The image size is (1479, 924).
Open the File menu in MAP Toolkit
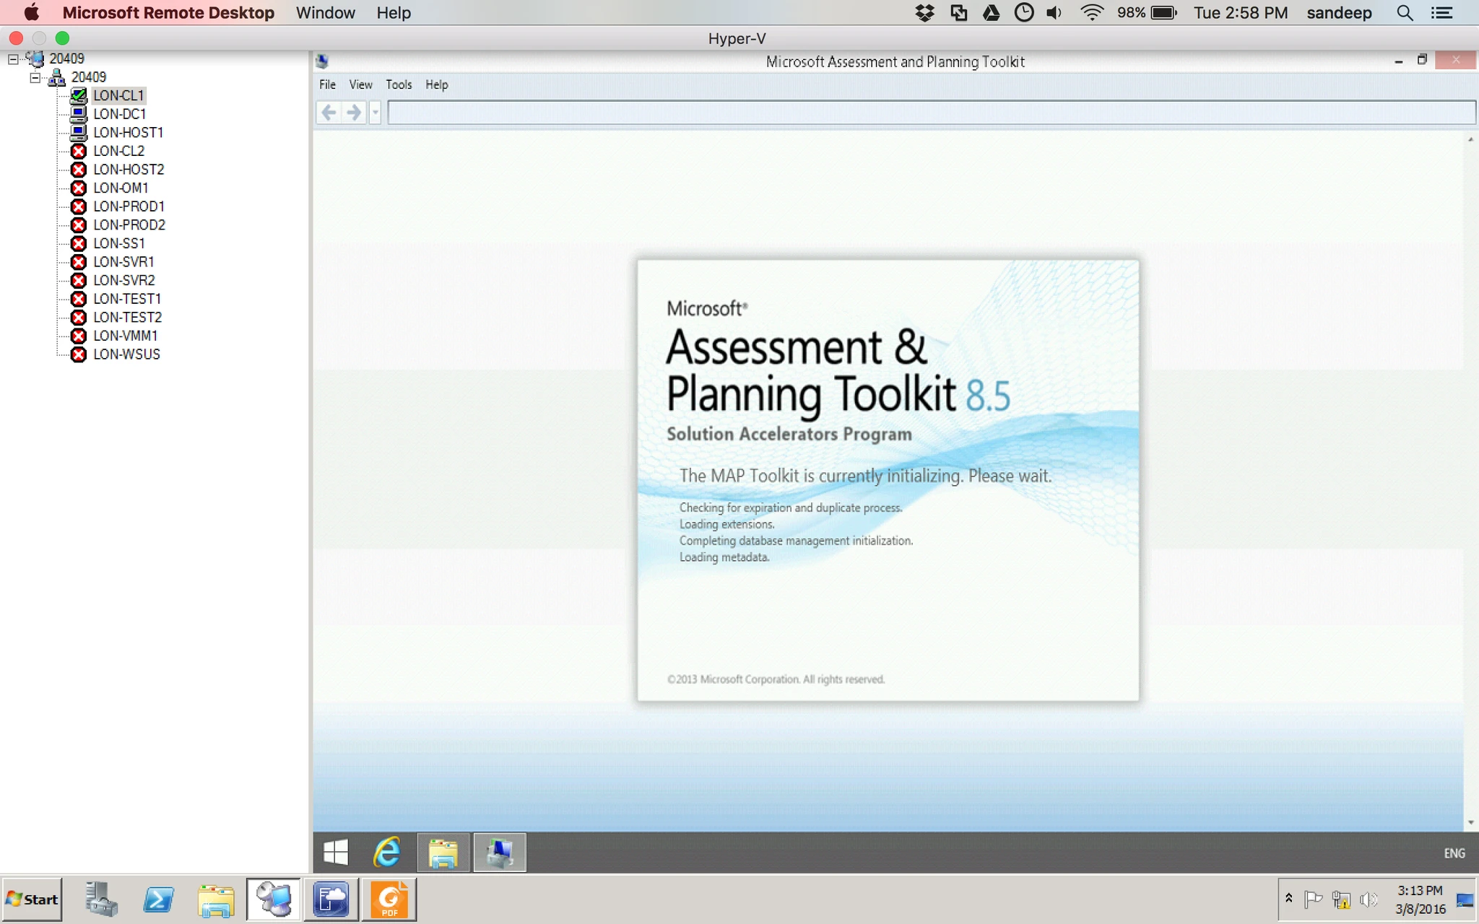[x=327, y=84]
